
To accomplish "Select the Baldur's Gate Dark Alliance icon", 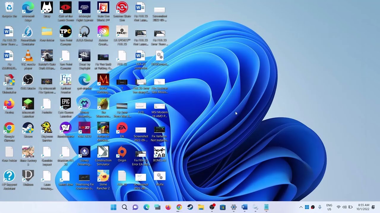I will (47, 60).
